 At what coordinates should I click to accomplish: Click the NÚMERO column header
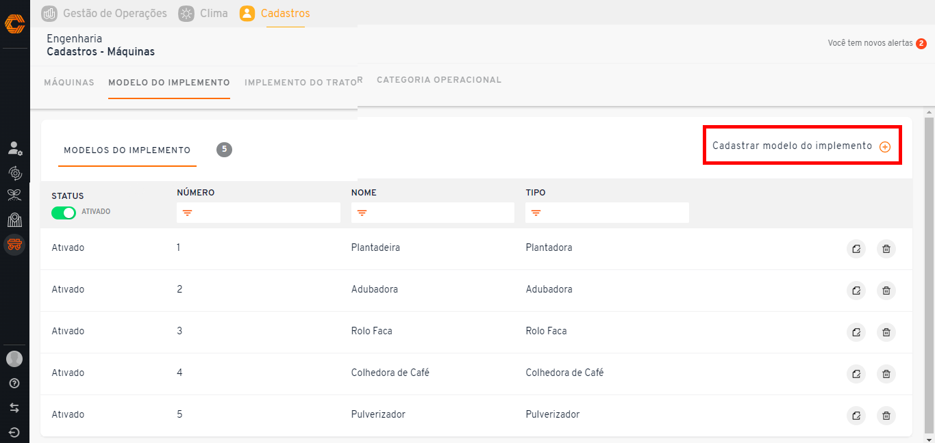pos(196,193)
